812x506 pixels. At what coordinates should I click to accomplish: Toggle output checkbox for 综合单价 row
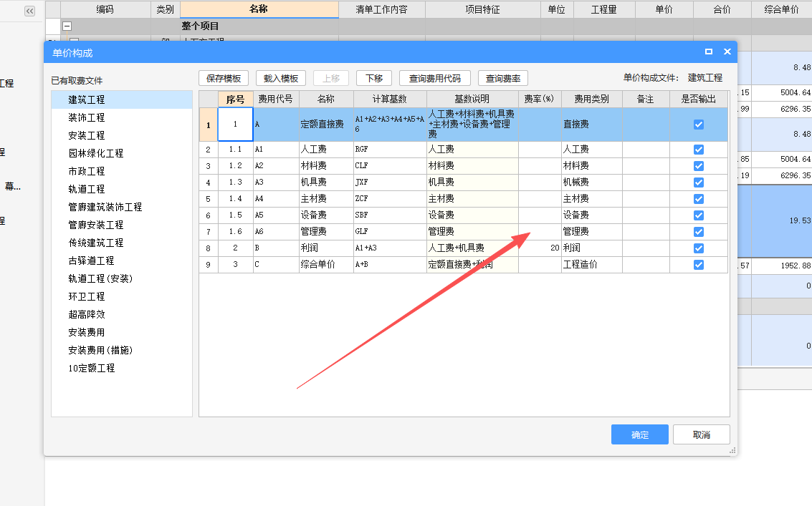coord(699,265)
